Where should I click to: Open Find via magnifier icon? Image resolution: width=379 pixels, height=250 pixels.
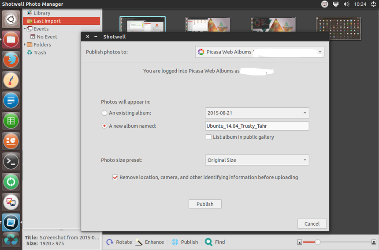tap(208, 242)
